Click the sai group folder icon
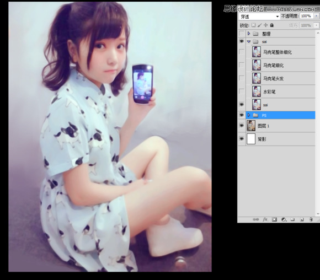Viewport: 320px width, 280px height. pyautogui.click(x=255, y=41)
